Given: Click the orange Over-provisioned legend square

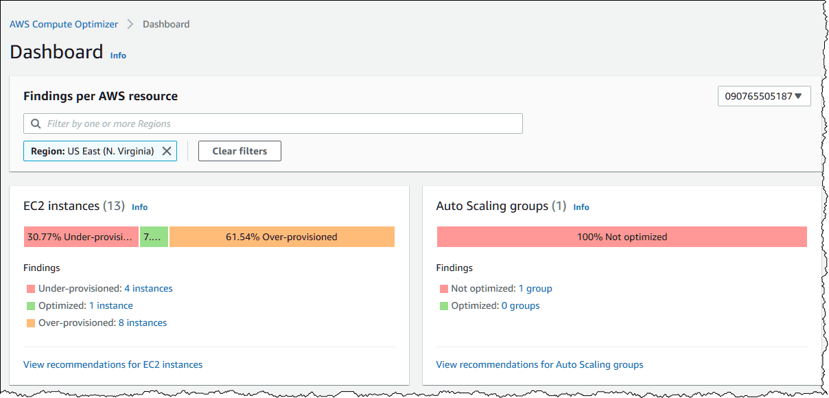Looking at the screenshot, I should click(x=31, y=323).
